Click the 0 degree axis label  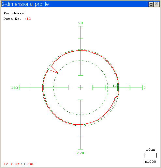tap(144, 88)
